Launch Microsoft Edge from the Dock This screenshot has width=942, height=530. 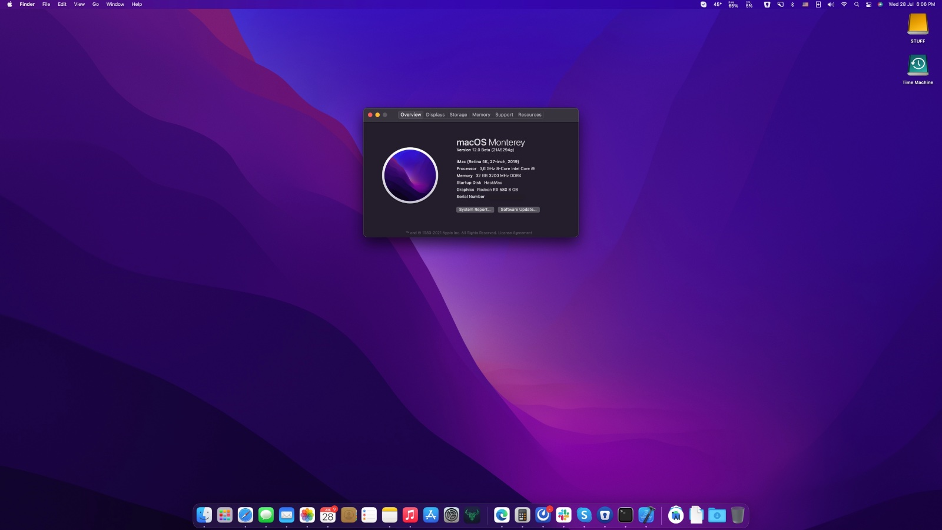click(502, 515)
